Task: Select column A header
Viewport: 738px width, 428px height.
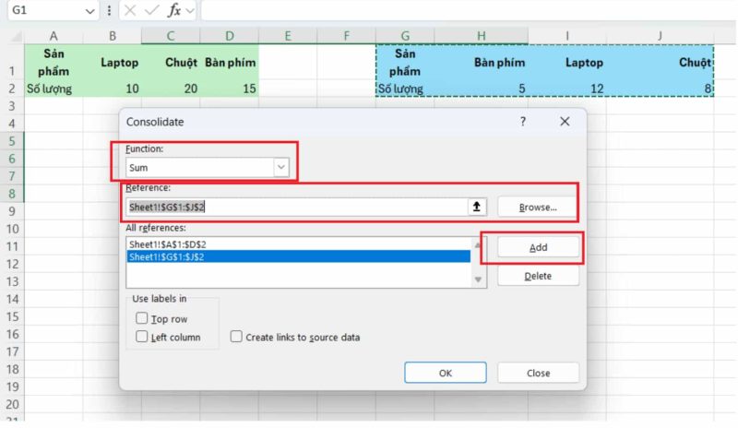Action: pos(54,36)
